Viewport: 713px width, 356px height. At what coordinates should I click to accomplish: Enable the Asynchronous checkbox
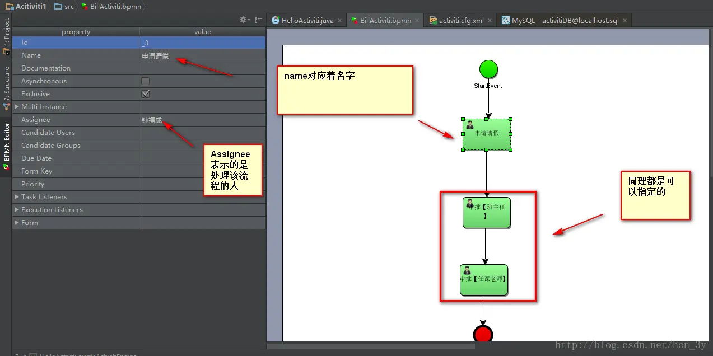click(146, 81)
